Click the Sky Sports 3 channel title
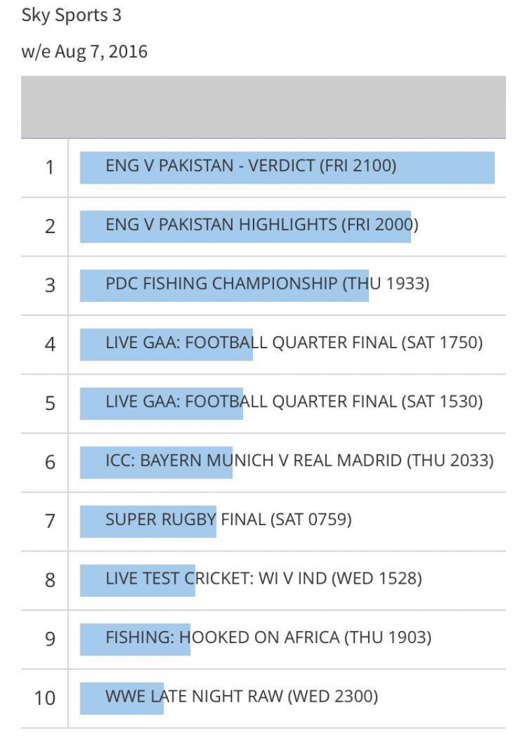The width and height of the screenshot is (527, 747). click(x=72, y=15)
